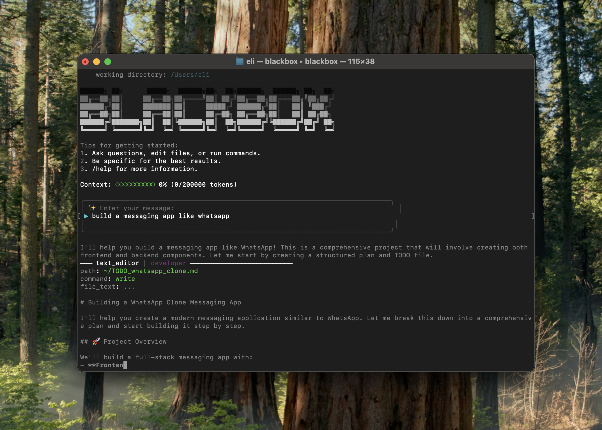
Task: Click tip '/help for more information.'
Action: coord(145,169)
